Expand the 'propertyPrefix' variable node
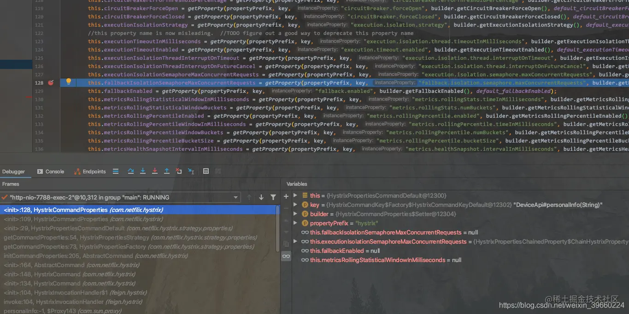629x314 pixels. (x=295, y=223)
